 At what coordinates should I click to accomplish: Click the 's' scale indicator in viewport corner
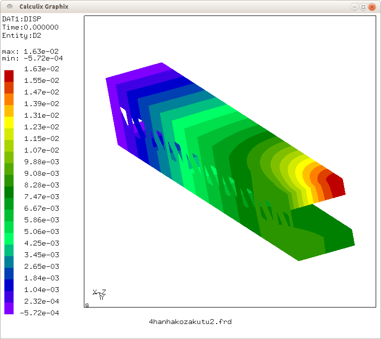[87, 305]
